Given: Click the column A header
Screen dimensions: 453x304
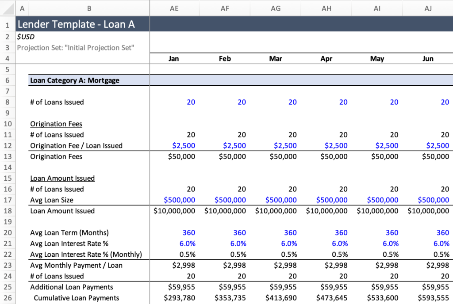Looking at the screenshot, I should [x=22, y=8].
